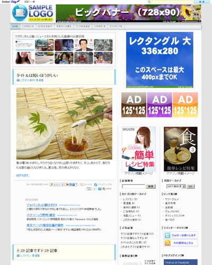Open the navigation tab カスタムをまや
212x265 pixels.
point(45,26)
